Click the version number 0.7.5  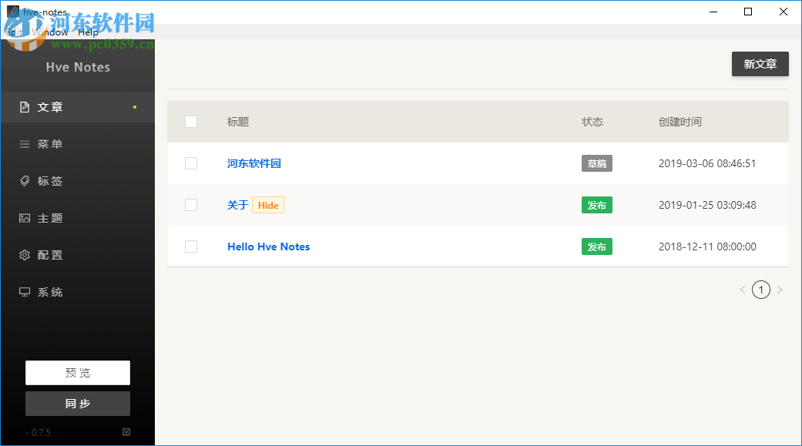[41, 433]
